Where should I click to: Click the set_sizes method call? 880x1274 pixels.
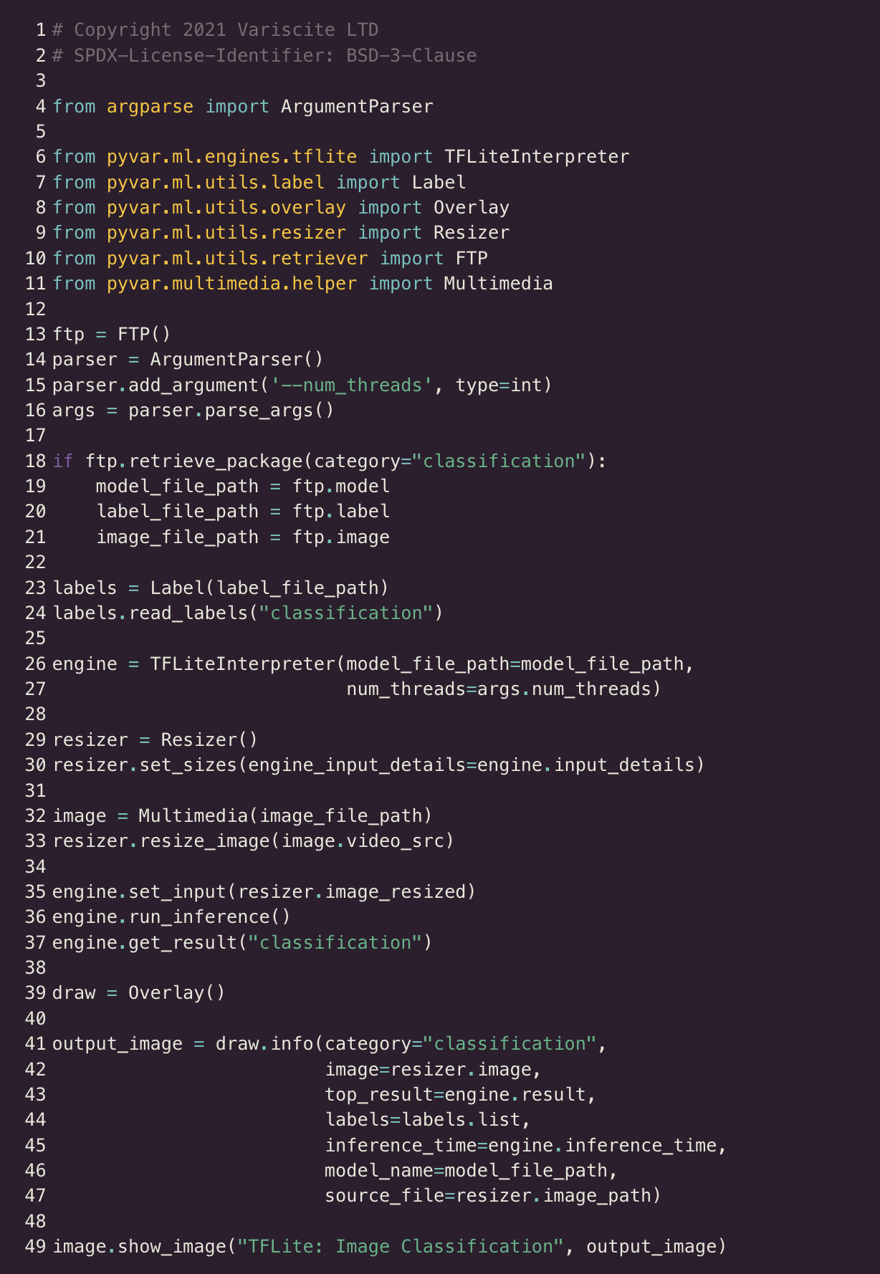(x=188, y=765)
